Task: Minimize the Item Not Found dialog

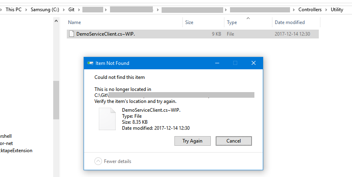Action: 216,63
